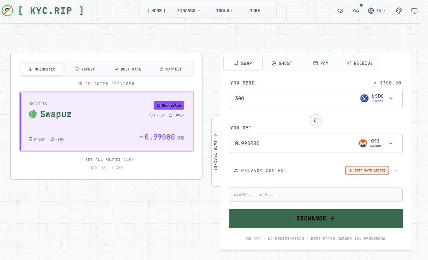Click the ≈ $300.00 value text
428x260 pixels.
coord(387,83)
